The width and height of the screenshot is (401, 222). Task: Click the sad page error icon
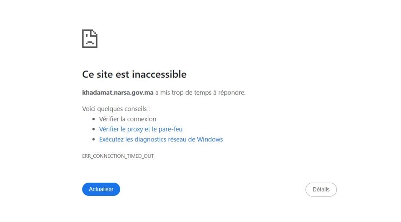click(90, 39)
